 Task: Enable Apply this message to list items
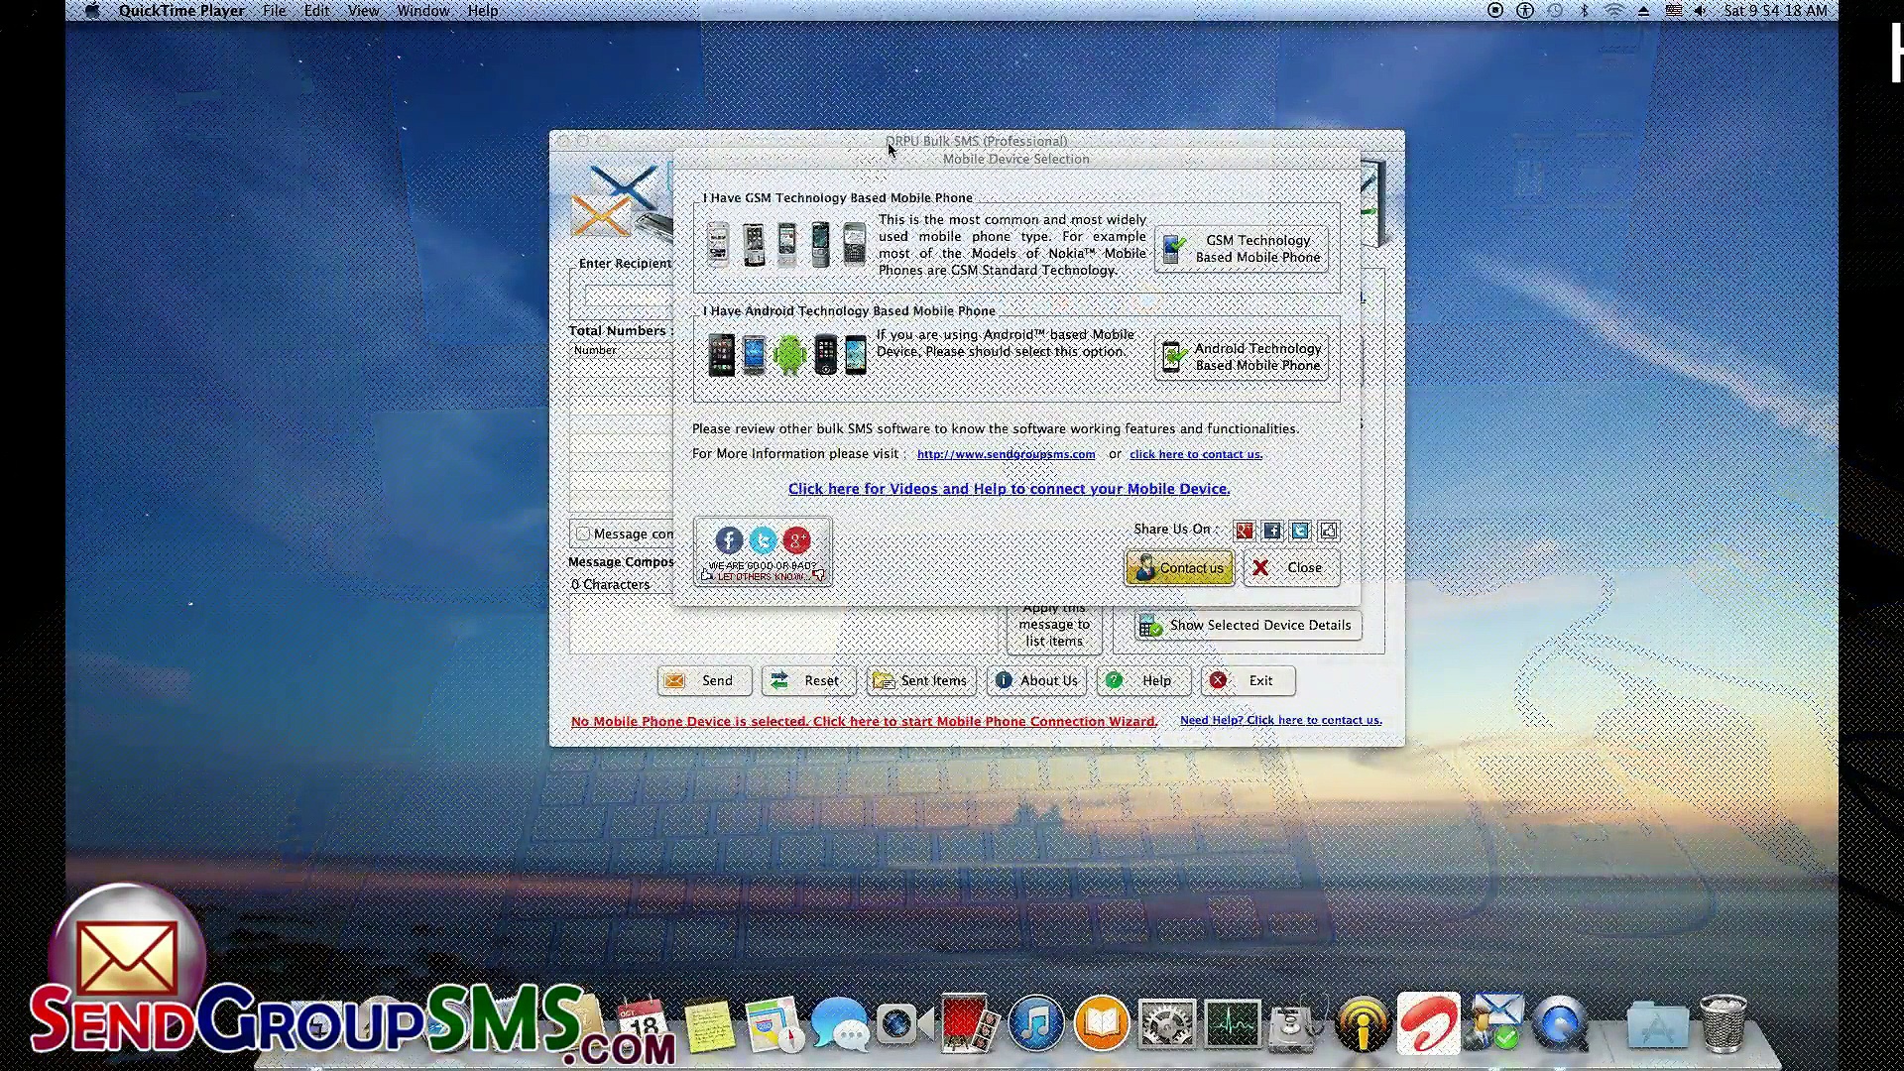(x=1054, y=624)
